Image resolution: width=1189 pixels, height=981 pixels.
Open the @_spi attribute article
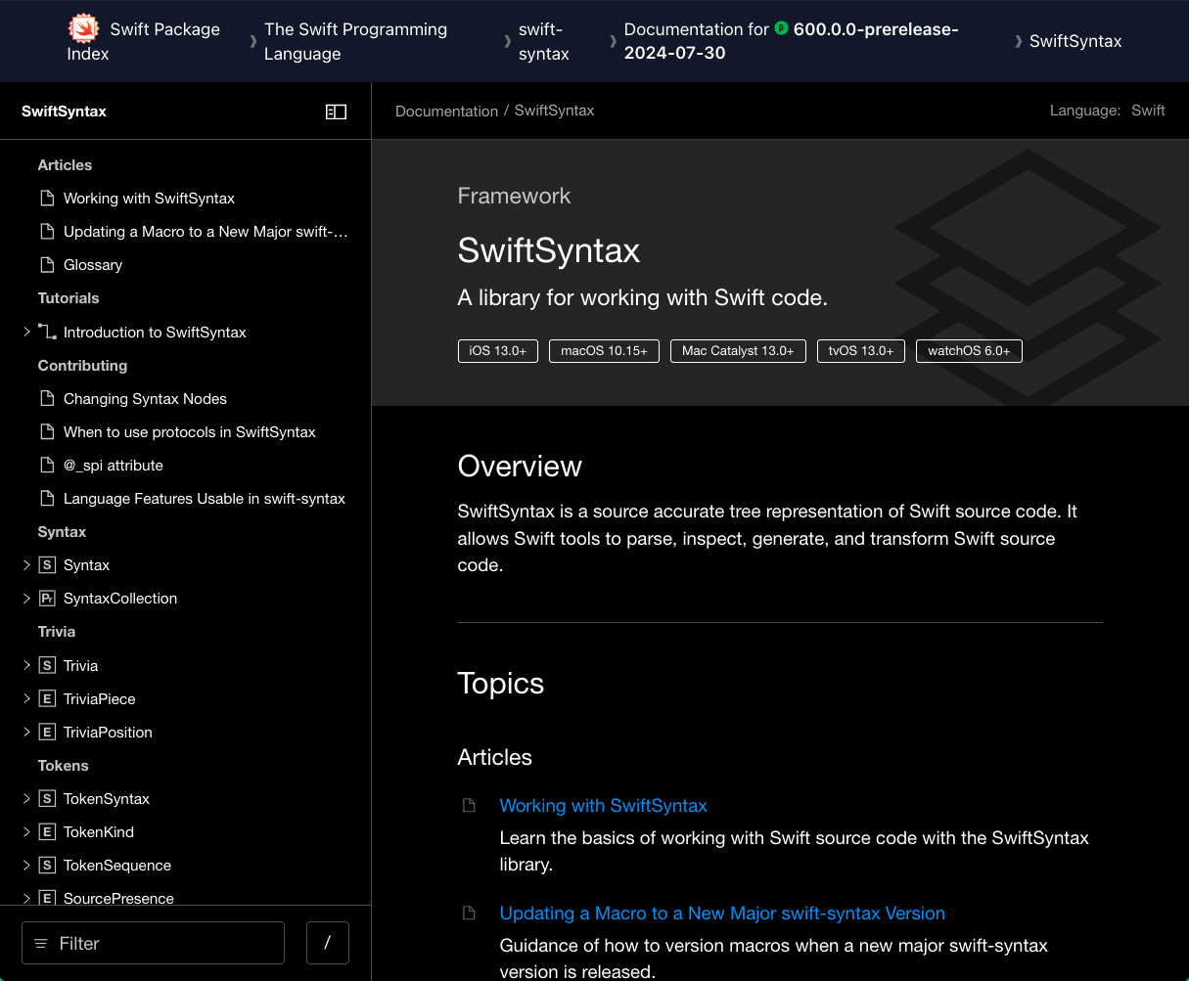114,466
